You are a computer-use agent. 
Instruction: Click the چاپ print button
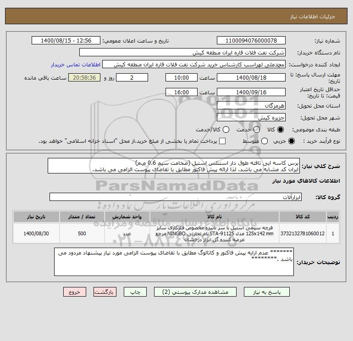pyautogui.click(x=135, y=292)
